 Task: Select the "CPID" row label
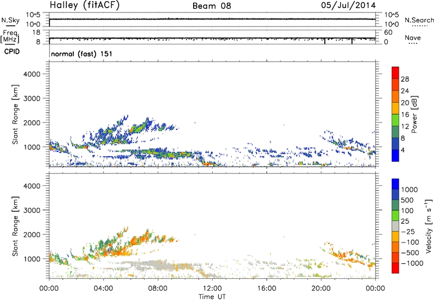12,51
